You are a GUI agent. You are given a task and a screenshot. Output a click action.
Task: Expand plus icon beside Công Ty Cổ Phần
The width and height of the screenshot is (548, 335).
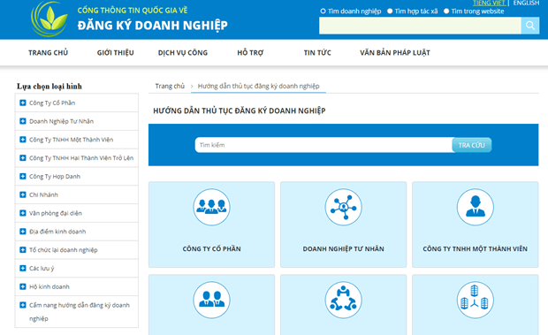pos(23,103)
